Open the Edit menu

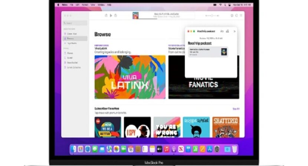click(x=78, y=5)
